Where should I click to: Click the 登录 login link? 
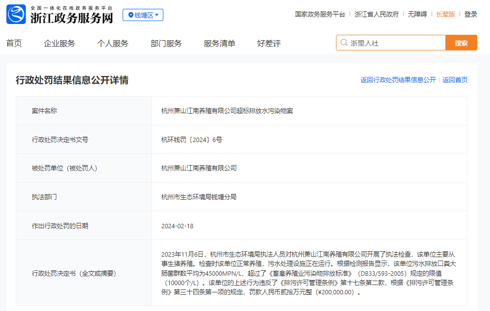pos(470,14)
